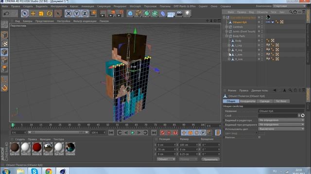
Task: Click the Undo arrow in the top toolbar
Action: pos(6,14)
